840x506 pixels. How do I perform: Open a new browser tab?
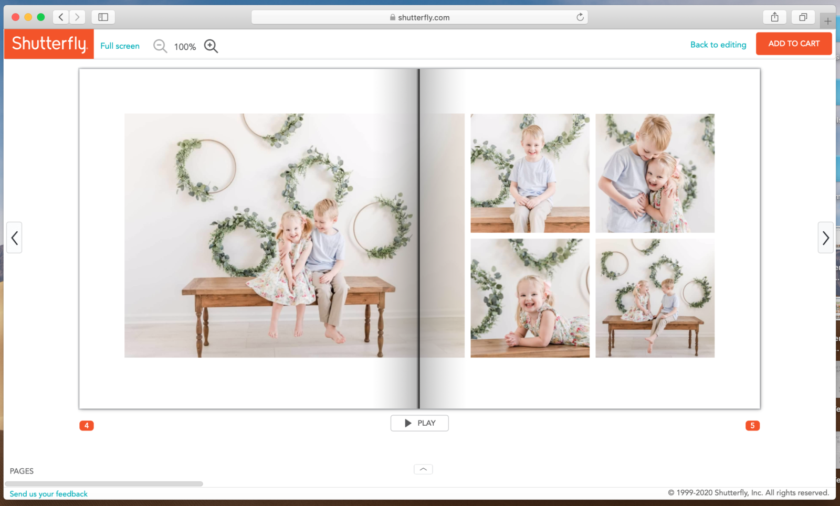point(827,20)
